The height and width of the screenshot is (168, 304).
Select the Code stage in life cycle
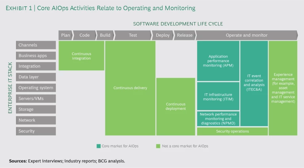[x=84, y=35]
